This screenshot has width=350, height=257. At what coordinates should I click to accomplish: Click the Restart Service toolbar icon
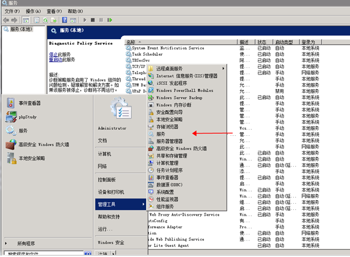point(109,20)
